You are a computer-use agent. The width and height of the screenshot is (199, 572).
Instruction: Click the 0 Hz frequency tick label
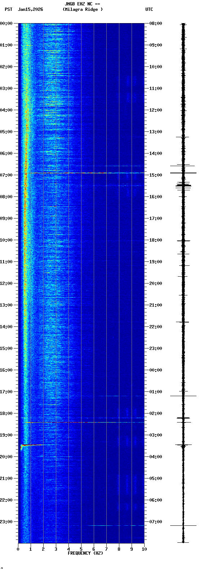point(18,549)
